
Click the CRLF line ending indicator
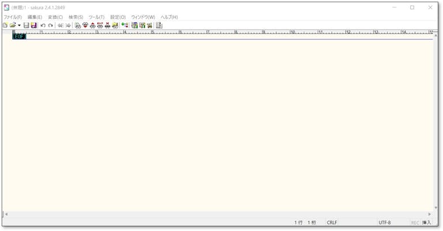(332, 222)
